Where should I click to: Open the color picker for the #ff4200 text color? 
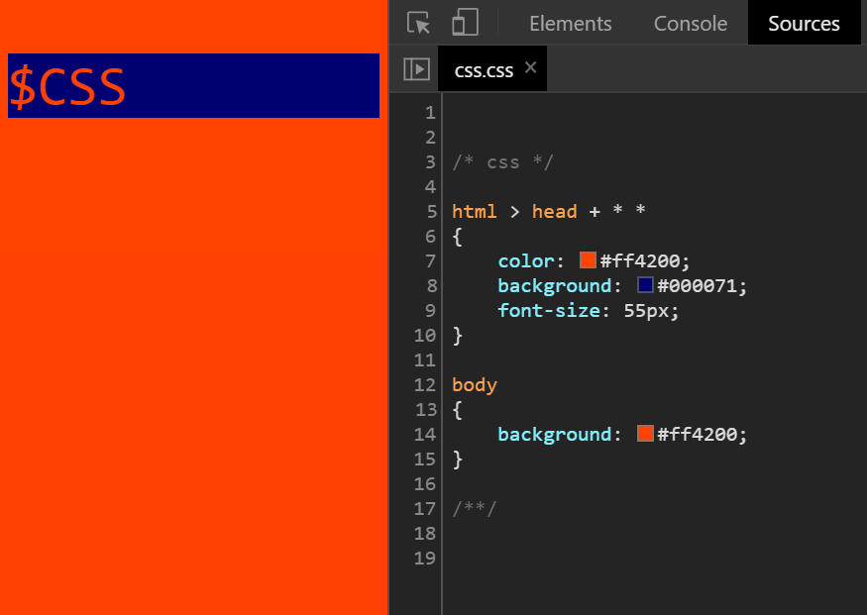coord(589,260)
